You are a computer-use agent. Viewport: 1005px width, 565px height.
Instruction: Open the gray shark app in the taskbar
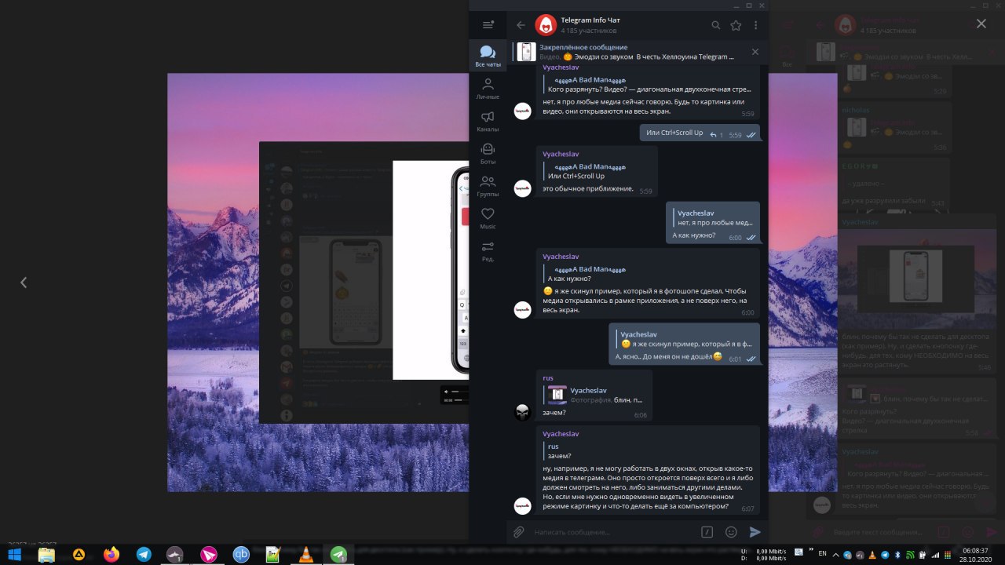[176, 554]
